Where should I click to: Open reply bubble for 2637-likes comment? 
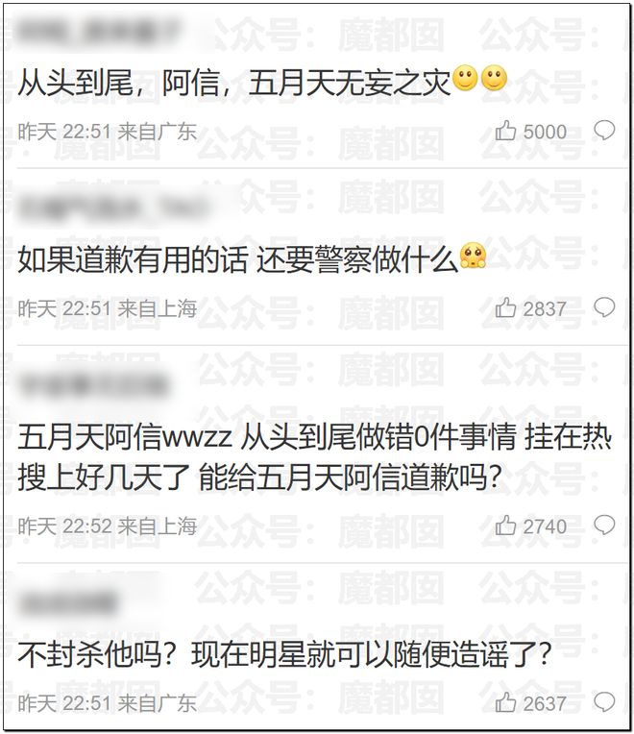(604, 702)
